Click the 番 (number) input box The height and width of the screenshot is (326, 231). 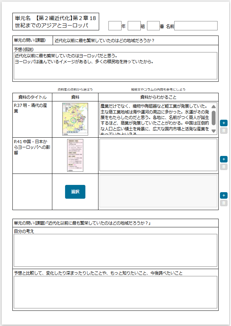pos(153,26)
